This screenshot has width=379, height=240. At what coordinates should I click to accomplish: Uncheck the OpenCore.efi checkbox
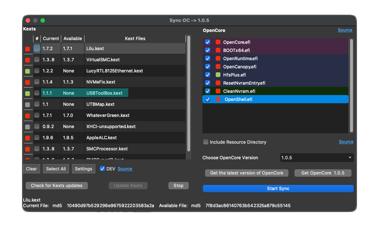207,42
